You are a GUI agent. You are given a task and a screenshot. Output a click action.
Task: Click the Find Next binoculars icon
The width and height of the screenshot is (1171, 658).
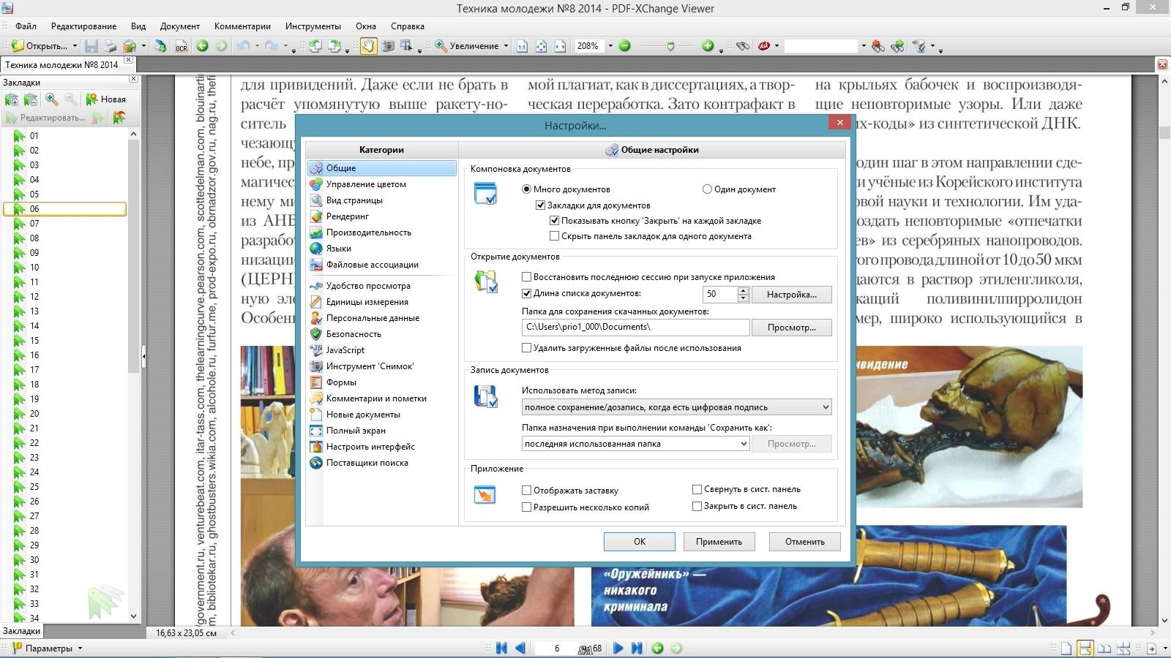click(897, 46)
